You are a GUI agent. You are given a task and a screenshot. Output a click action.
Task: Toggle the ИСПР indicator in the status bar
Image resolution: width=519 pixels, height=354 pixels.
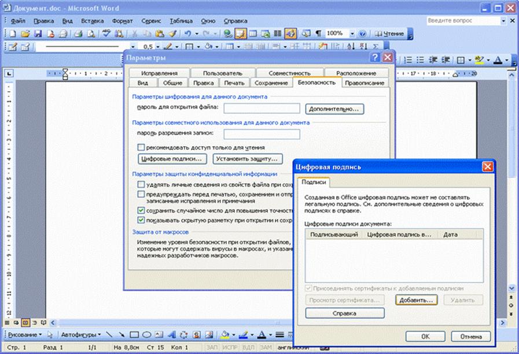pos(230,348)
